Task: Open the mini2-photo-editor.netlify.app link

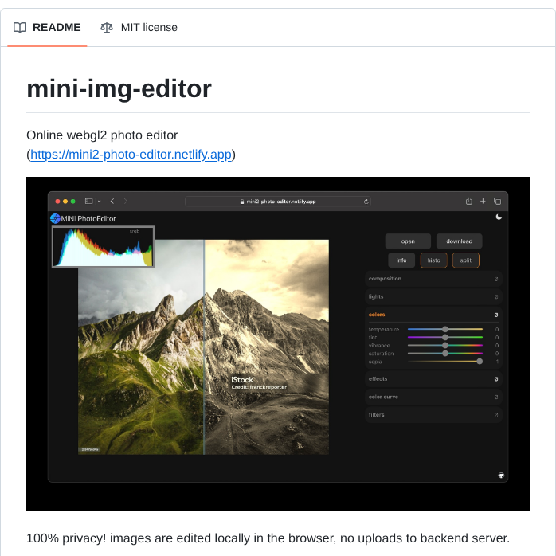Action: coord(131,155)
